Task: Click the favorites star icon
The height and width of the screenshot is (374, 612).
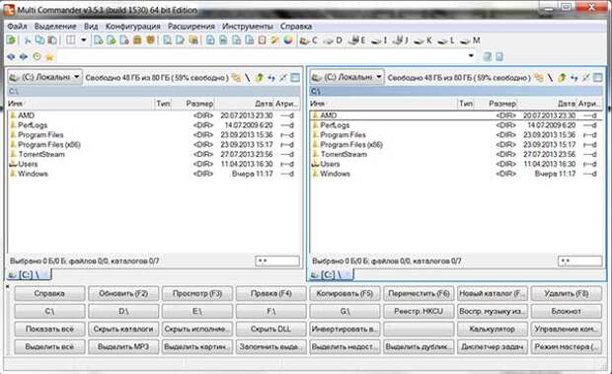Action: tap(49, 57)
